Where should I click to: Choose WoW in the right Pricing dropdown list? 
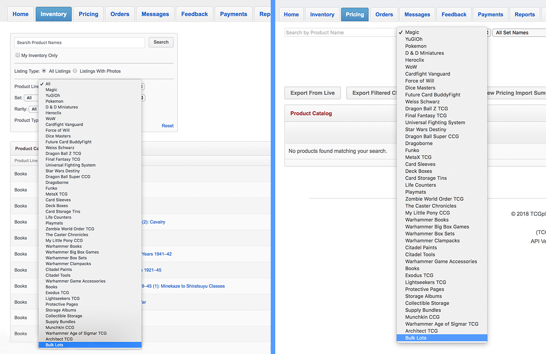tap(442, 67)
